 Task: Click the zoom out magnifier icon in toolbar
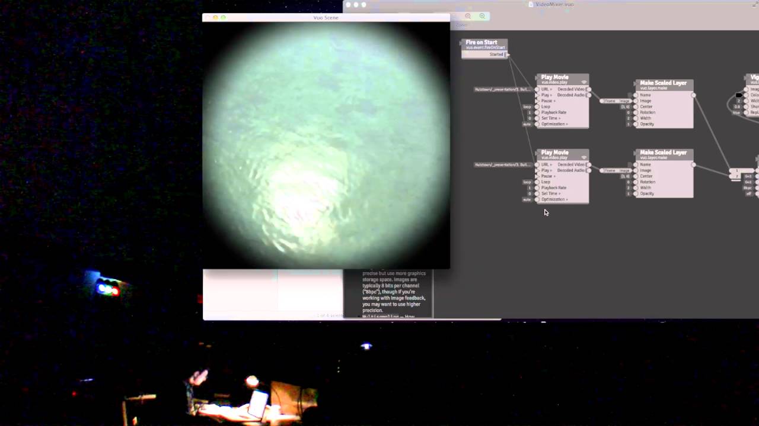pyautogui.click(x=468, y=17)
